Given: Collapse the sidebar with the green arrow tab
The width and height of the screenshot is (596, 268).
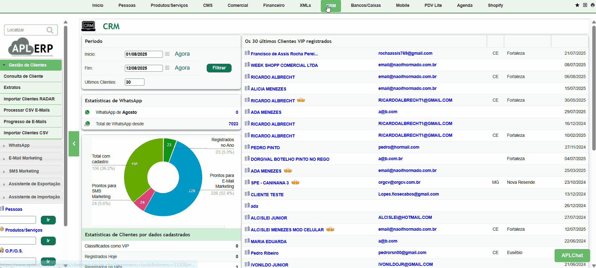Looking at the screenshot, I should tap(74, 144).
